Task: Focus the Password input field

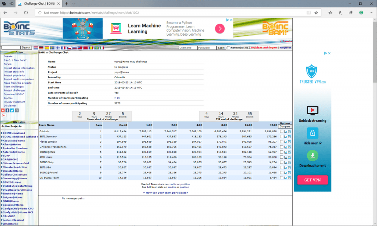Action: pyautogui.click(x=207, y=48)
